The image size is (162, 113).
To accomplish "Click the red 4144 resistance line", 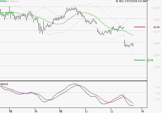I will (x=140, y=27).
